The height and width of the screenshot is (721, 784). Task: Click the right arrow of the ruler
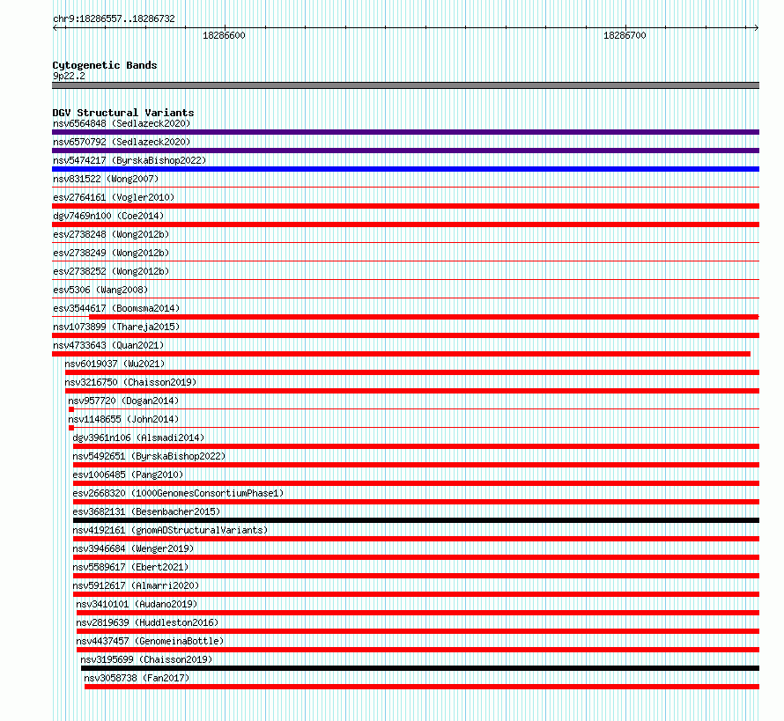756,28
